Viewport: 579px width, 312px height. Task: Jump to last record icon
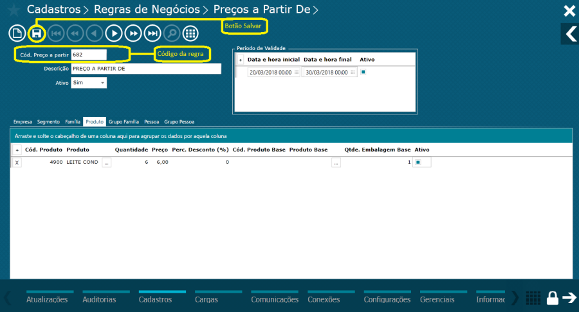[x=152, y=33]
